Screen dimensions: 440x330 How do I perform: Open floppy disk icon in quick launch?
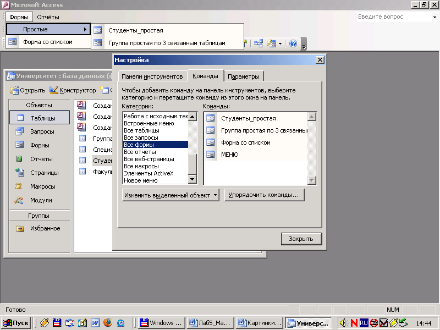coord(57,323)
